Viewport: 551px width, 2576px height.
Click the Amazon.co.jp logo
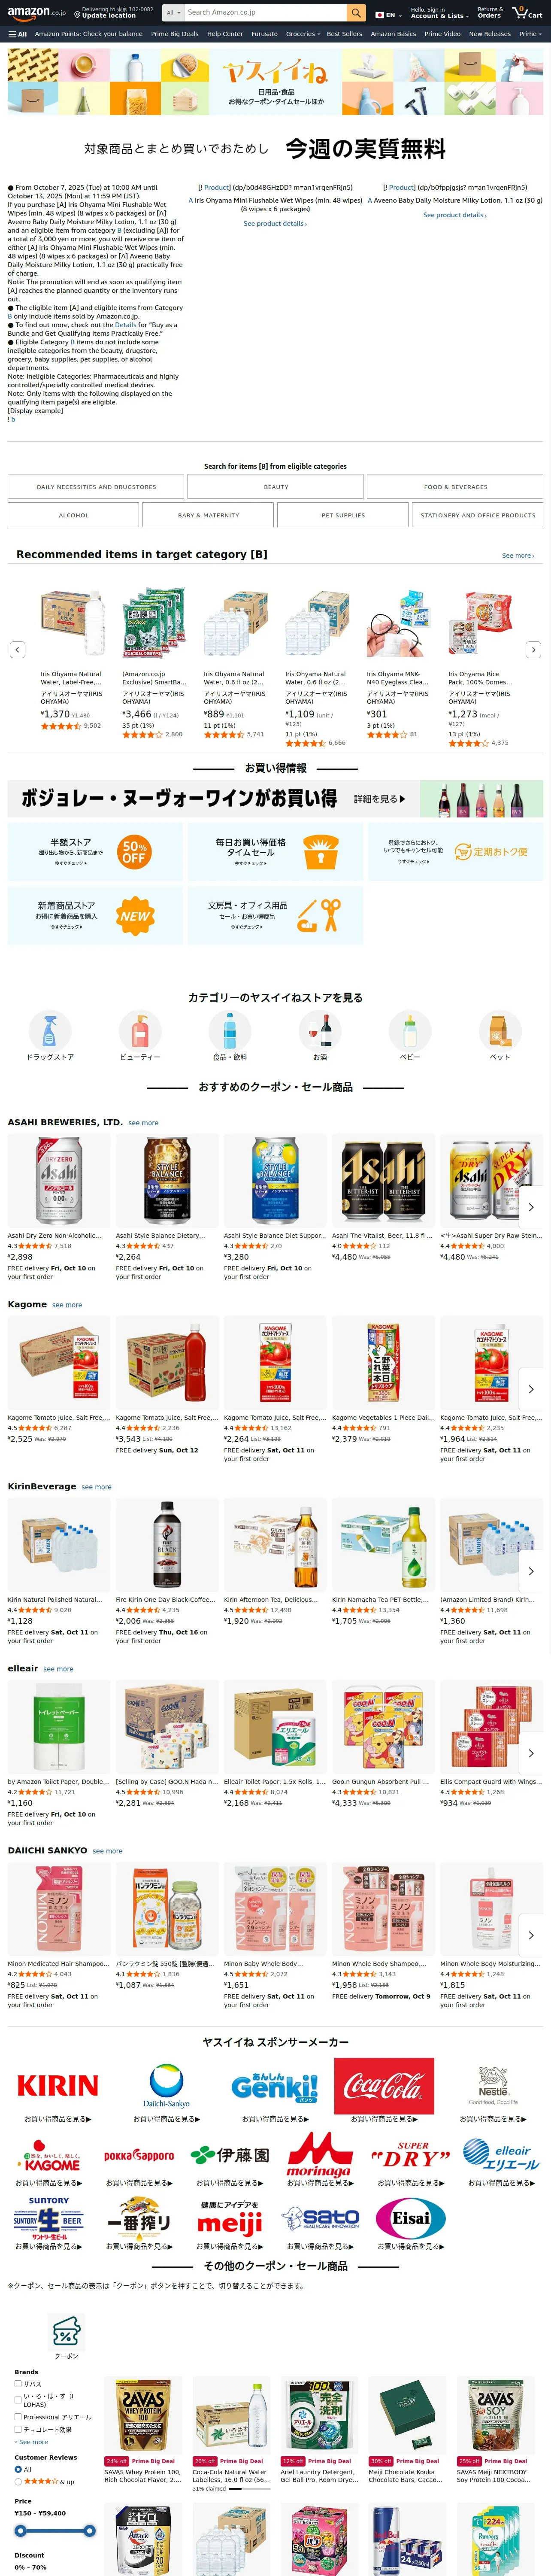[36, 13]
